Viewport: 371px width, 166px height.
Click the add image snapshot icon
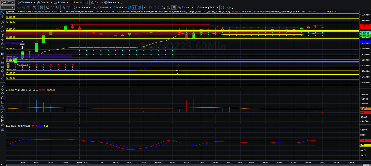[x=222, y=8]
